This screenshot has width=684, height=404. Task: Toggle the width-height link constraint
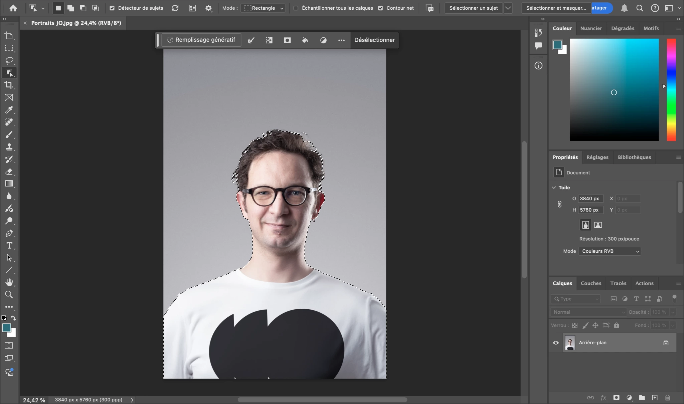[x=560, y=204]
